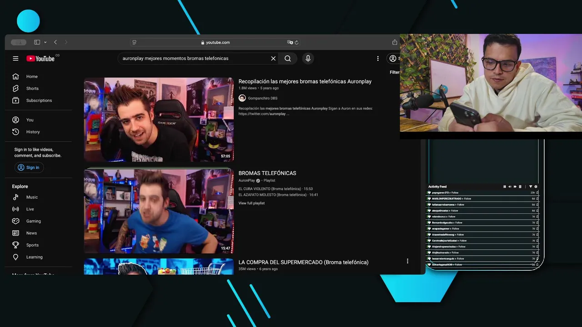
Task: Open Learning under Explore
Action: 38,257
